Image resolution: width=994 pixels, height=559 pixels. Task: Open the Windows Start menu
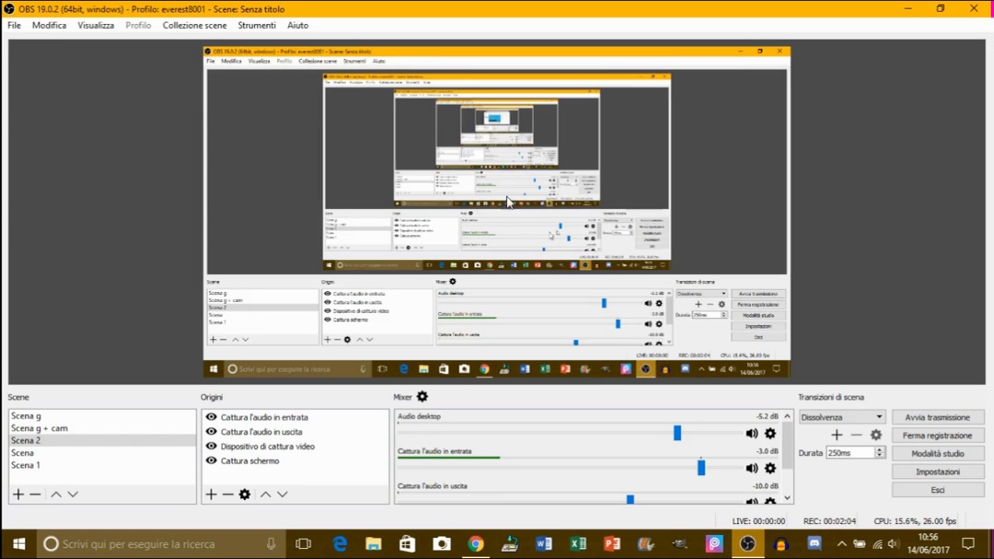click(19, 544)
